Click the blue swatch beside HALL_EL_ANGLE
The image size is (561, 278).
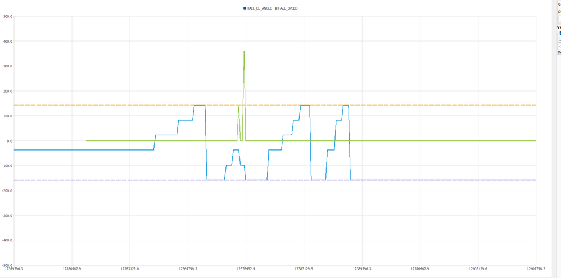pyautogui.click(x=245, y=8)
